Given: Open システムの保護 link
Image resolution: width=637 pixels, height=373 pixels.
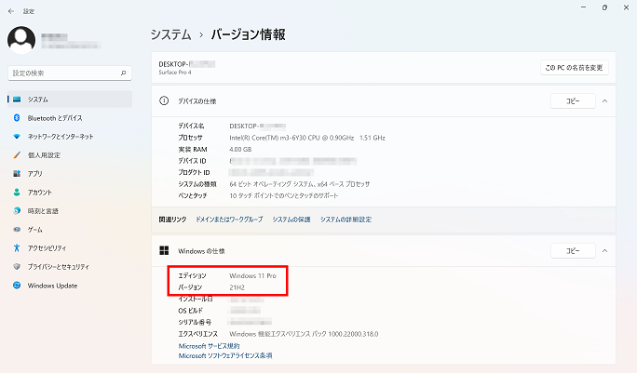Looking at the screenshot, I should 291,220.
